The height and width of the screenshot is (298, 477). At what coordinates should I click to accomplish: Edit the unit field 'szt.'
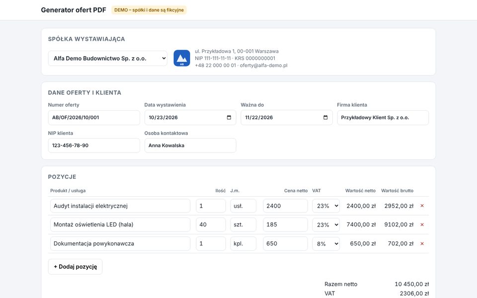[243, 224]
